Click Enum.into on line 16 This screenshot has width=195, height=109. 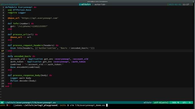click(x=16, y=48)
